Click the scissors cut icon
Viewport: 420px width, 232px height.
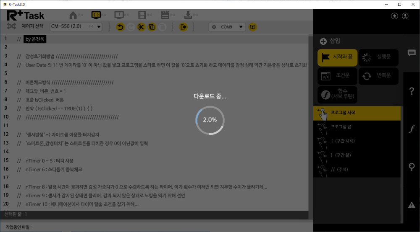click(141, 27)
